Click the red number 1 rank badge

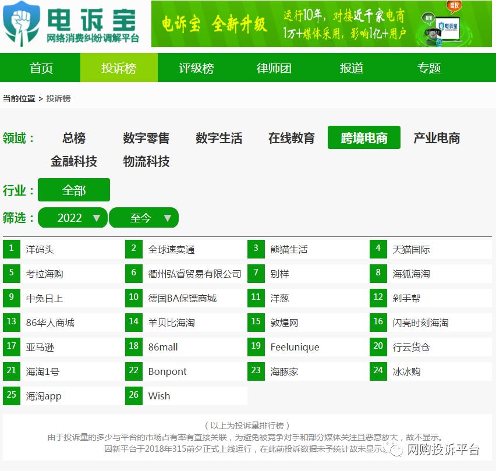tap(12, 249)
